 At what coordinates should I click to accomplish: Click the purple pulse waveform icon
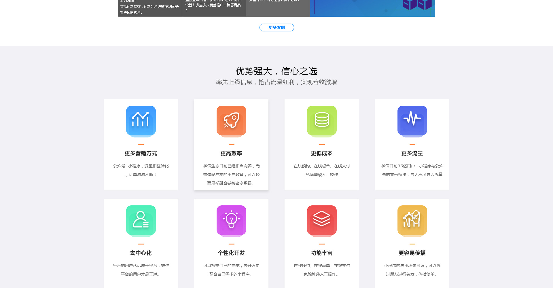tap(412, 121)
